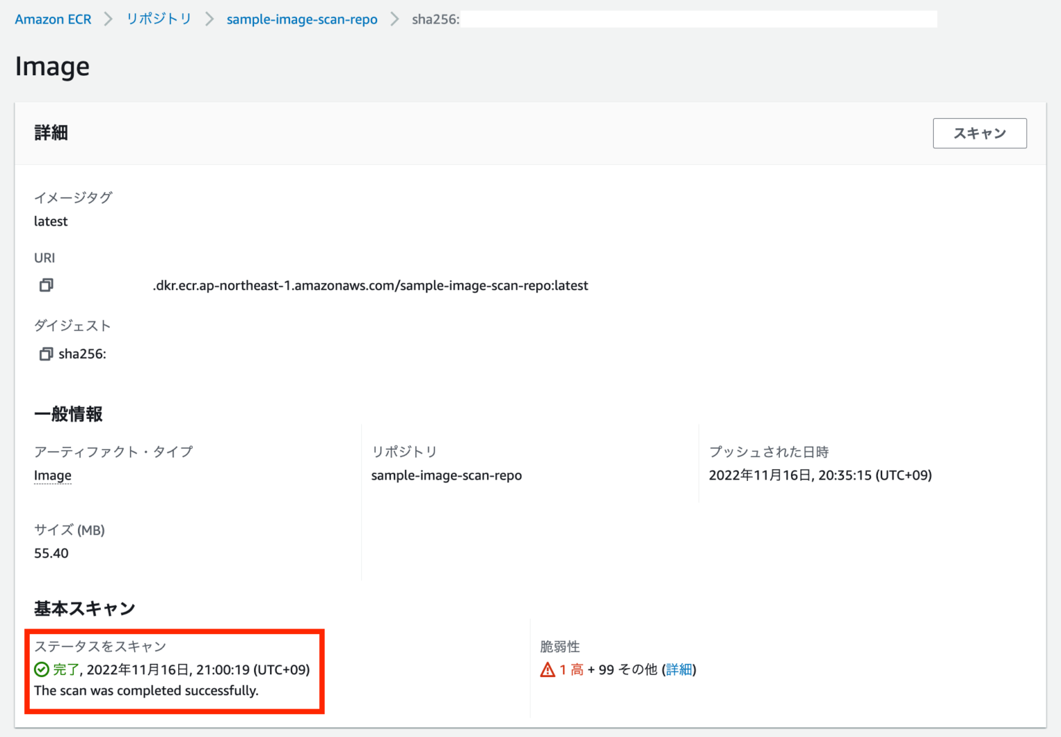Open the 詳細 link next to vulnerability count
Image resolution: width=1061 pixels, height=737 pixels.
679,669
